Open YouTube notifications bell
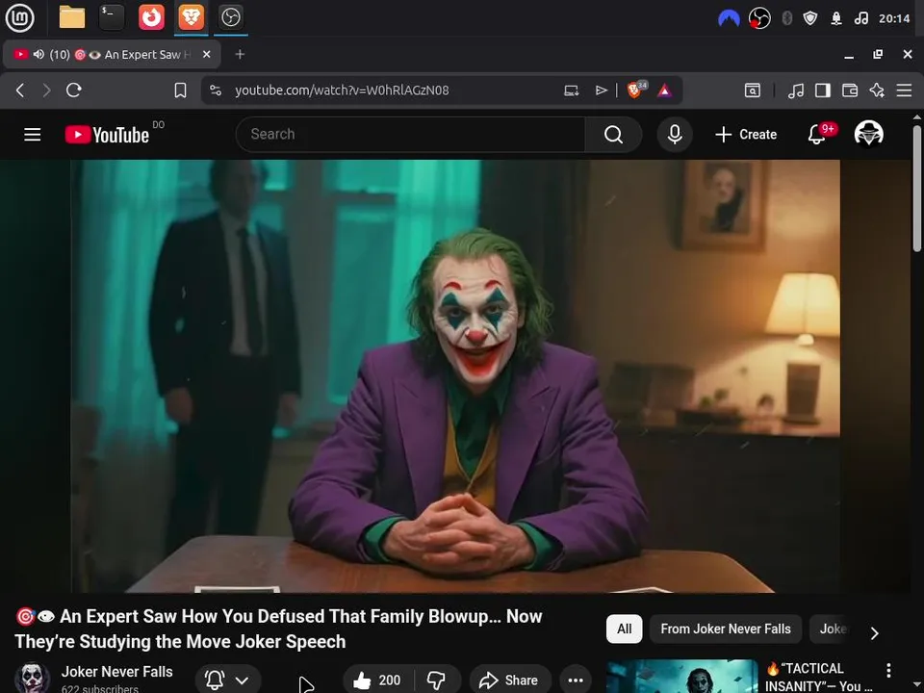Screen dimensions: 924x693 coord(817,135)
